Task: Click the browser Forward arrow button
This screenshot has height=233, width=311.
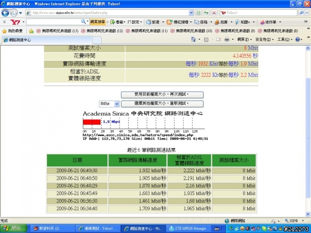Action: pyautogui.click(x=14, y=13)
